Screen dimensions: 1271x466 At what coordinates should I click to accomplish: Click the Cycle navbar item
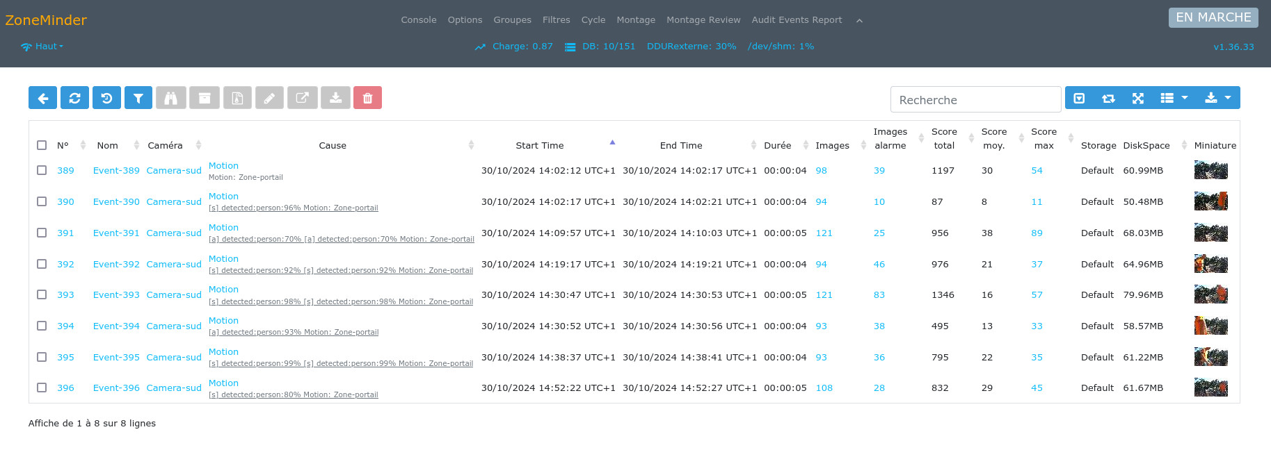(x=593, y=20)
